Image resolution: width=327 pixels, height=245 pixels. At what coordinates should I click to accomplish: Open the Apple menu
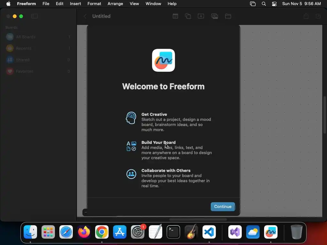coord(8,4)
